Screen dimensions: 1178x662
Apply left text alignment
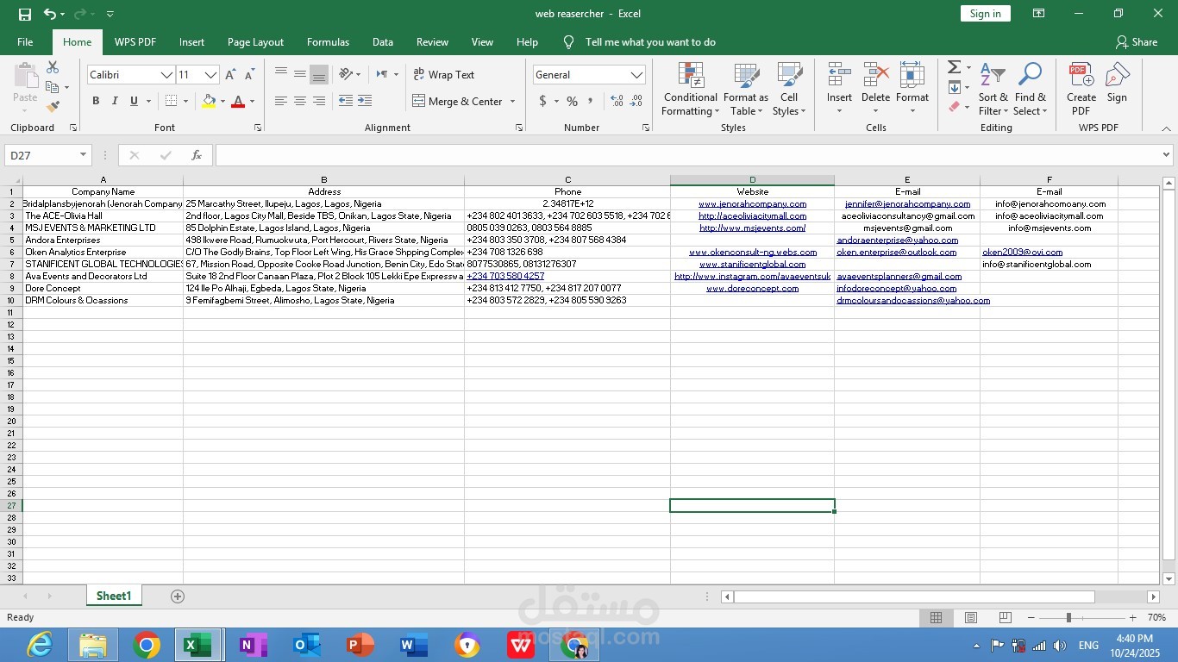tap(281, 101)
